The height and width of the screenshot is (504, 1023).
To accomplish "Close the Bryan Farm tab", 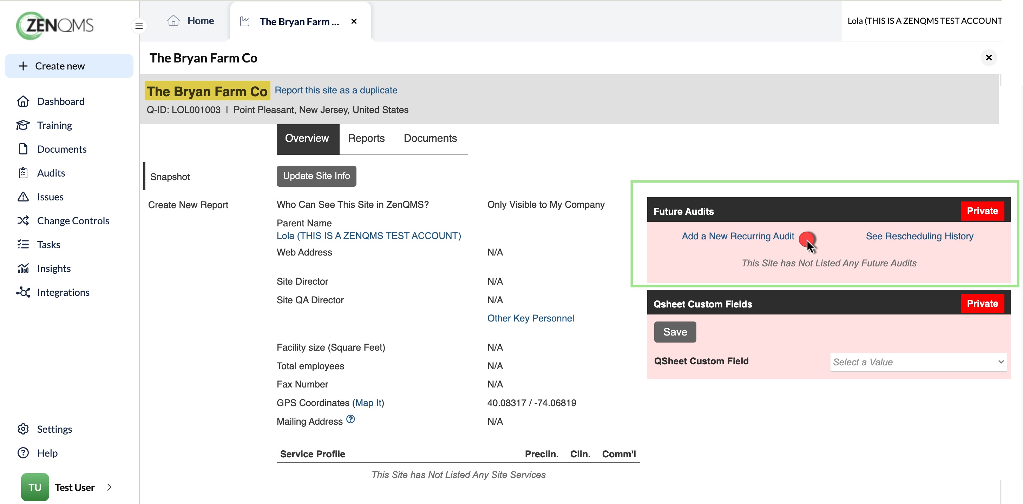I will [354, 21].
